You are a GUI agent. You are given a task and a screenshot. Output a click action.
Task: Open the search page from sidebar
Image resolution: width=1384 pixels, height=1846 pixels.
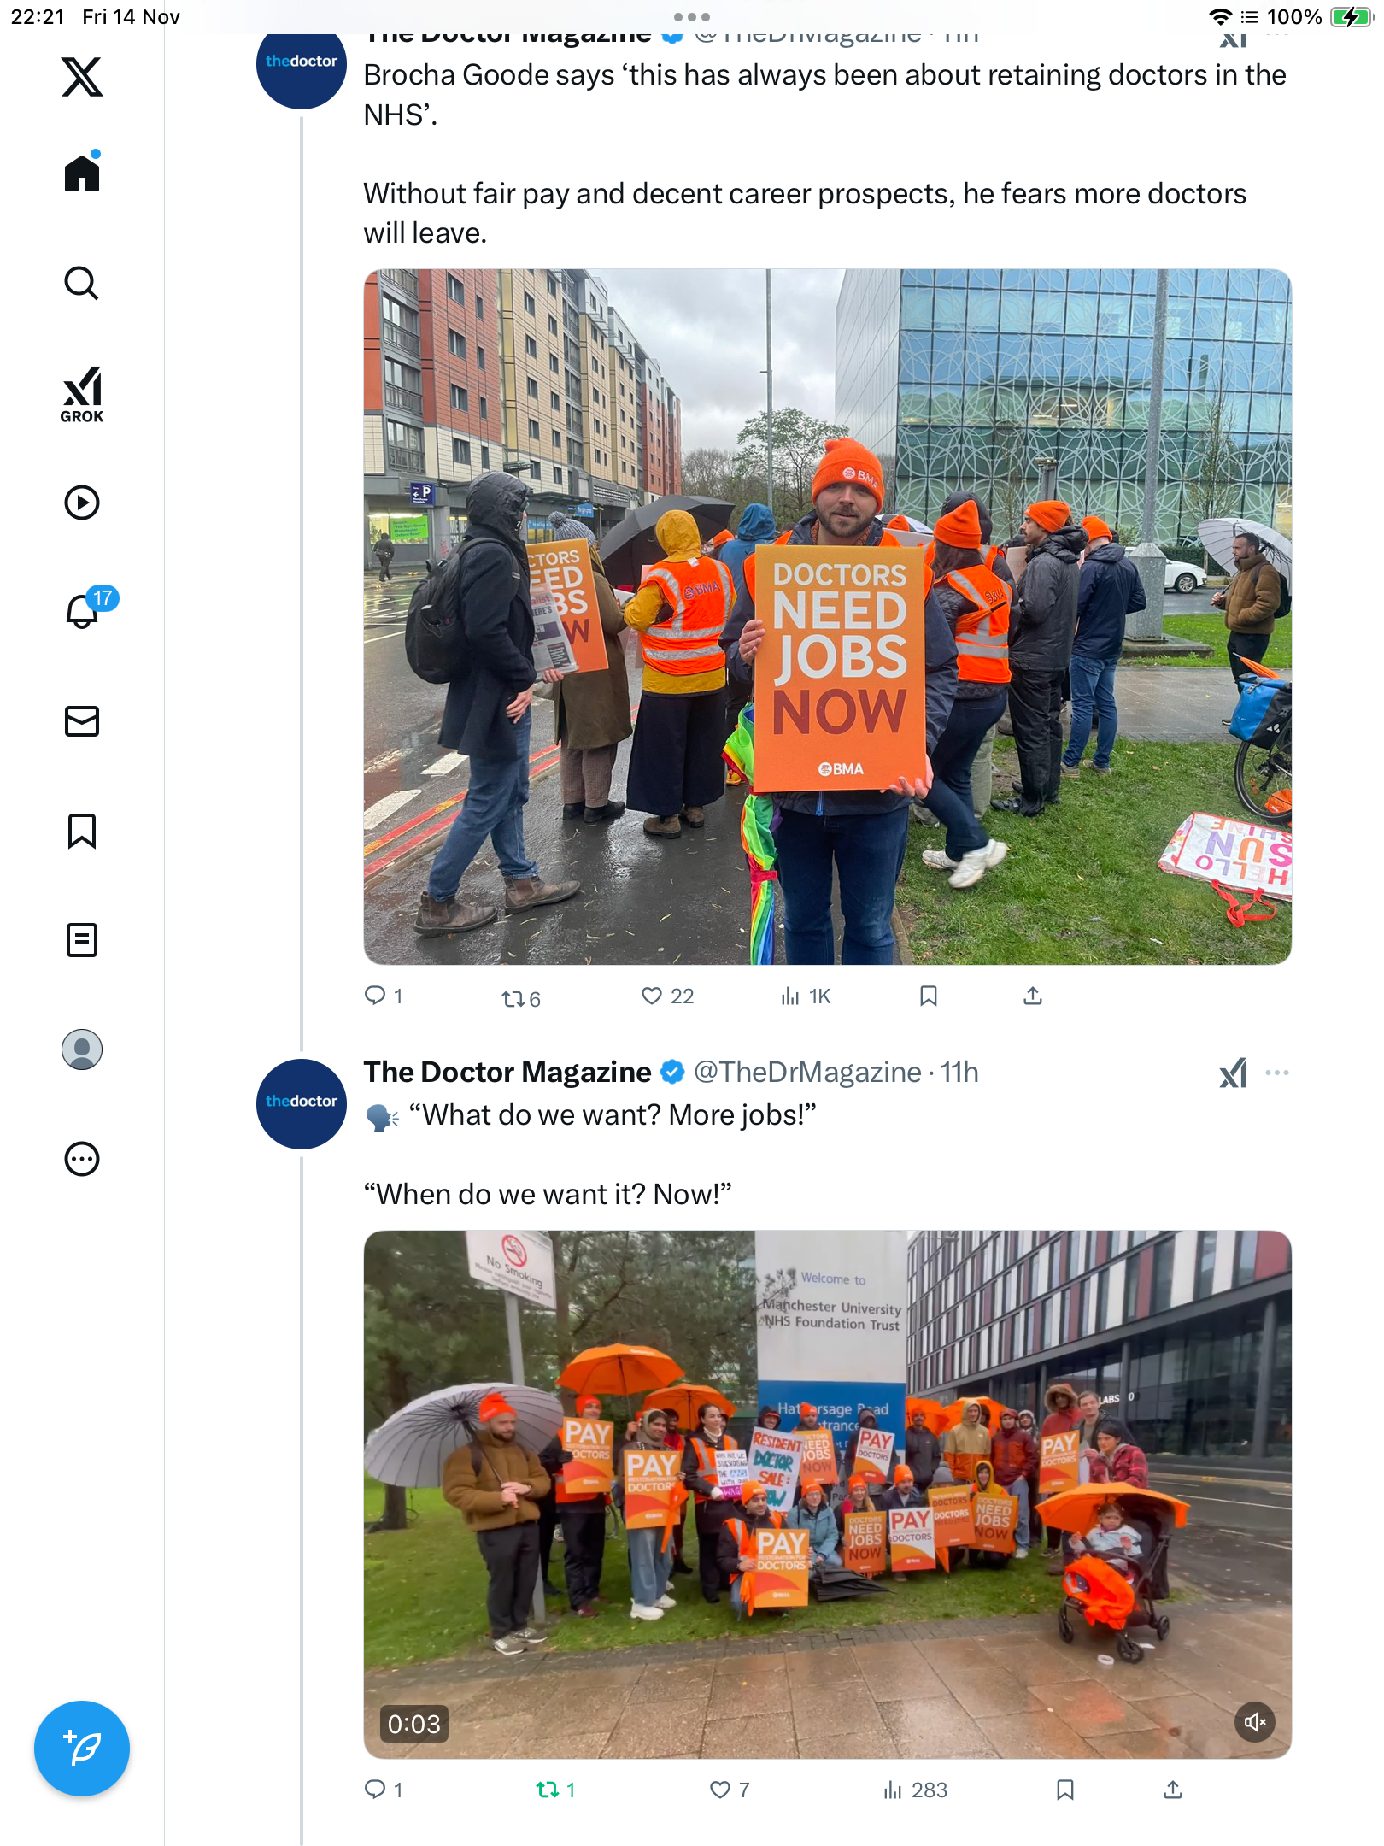82,283
